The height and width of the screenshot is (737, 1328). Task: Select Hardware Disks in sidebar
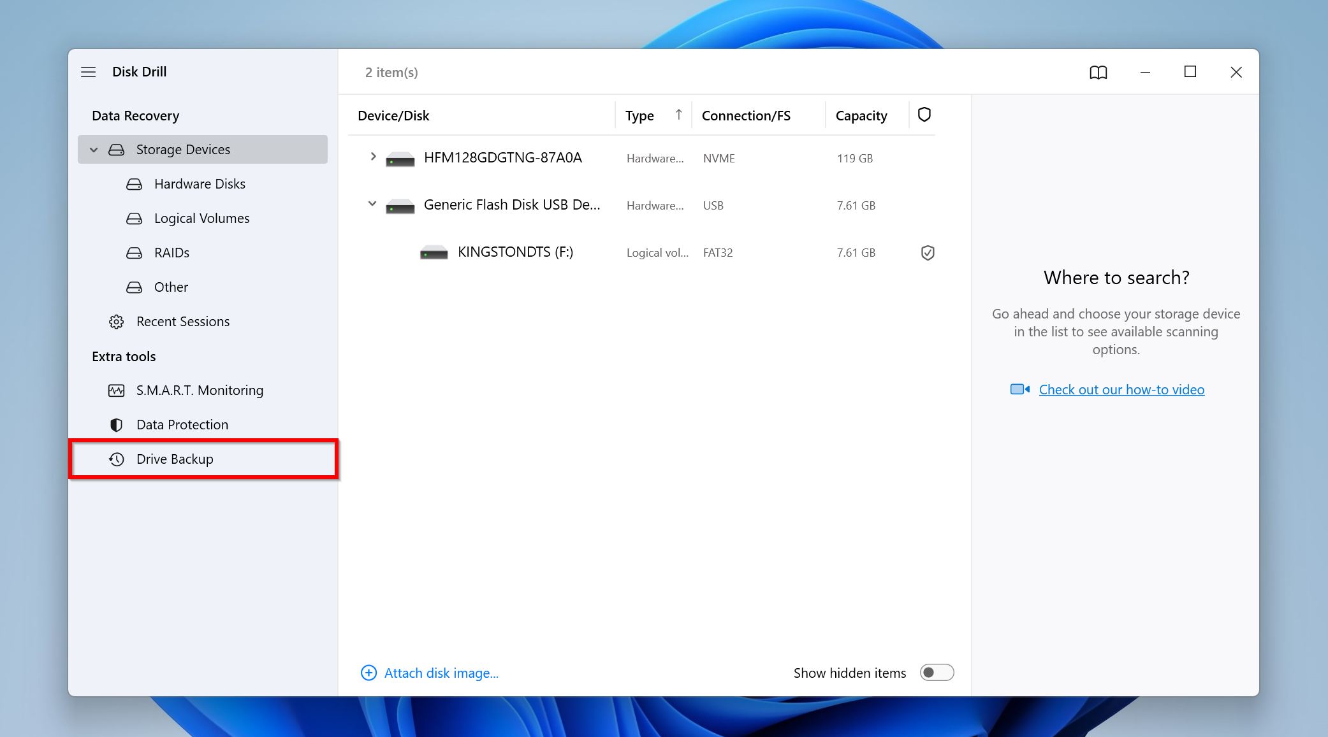pos(200,184)
